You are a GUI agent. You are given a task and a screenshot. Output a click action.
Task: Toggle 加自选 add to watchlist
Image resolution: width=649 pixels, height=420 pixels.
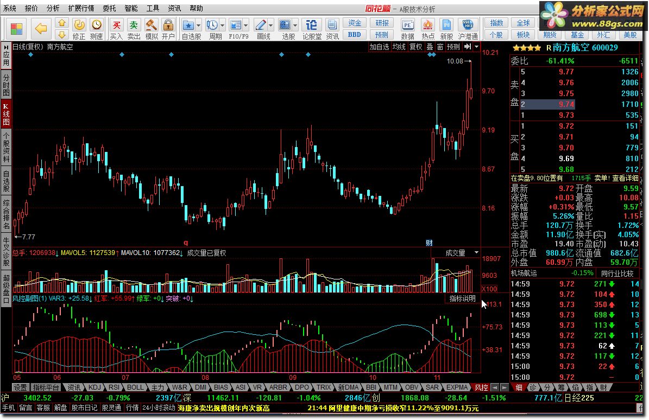click(380, 47)
